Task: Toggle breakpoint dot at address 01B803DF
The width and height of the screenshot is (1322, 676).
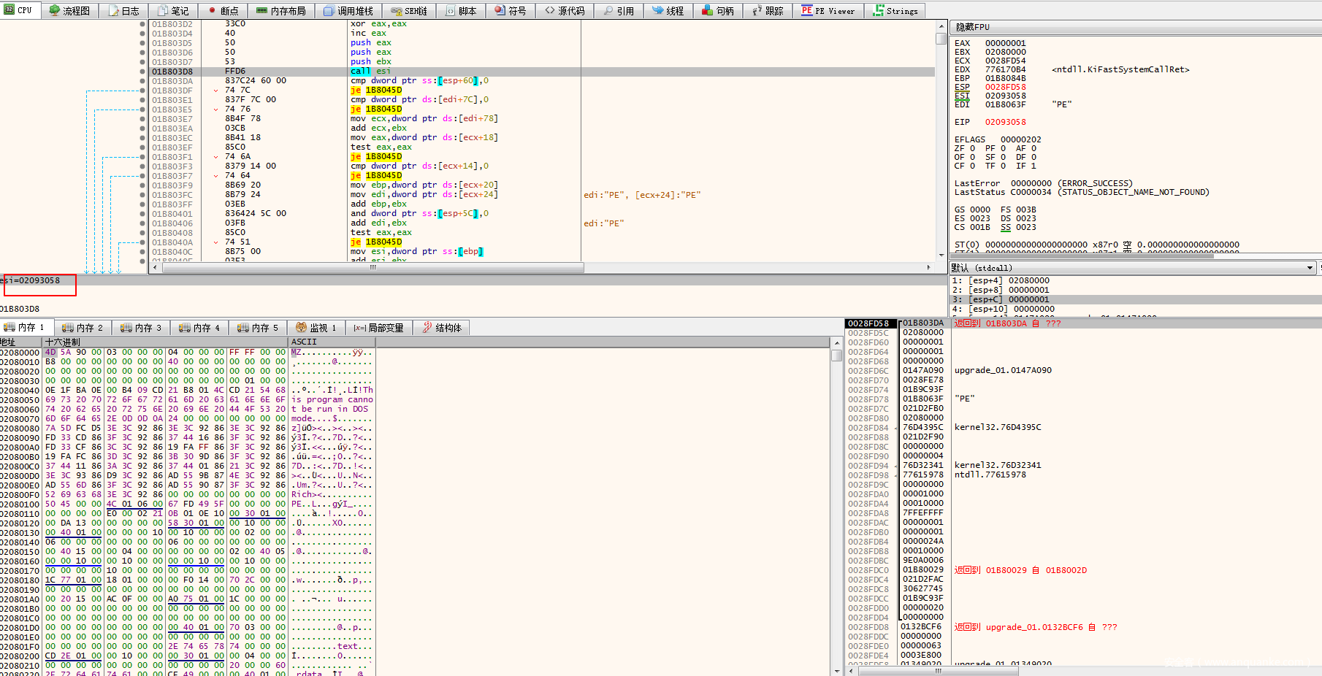Action: pos(142,91)
